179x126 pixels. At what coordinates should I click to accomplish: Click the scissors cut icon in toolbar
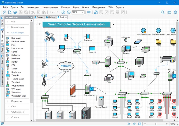pos(33,12)
